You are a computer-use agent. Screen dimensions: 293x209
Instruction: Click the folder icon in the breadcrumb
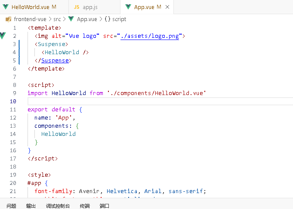tap(9, 19)
